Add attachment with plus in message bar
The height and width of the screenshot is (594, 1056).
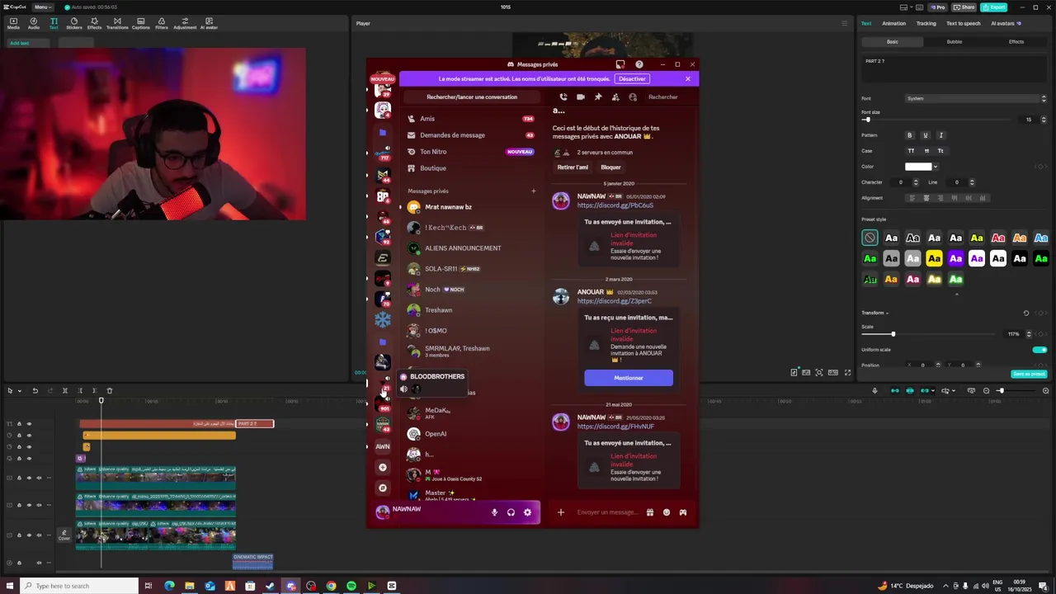(x=560, y=512)
